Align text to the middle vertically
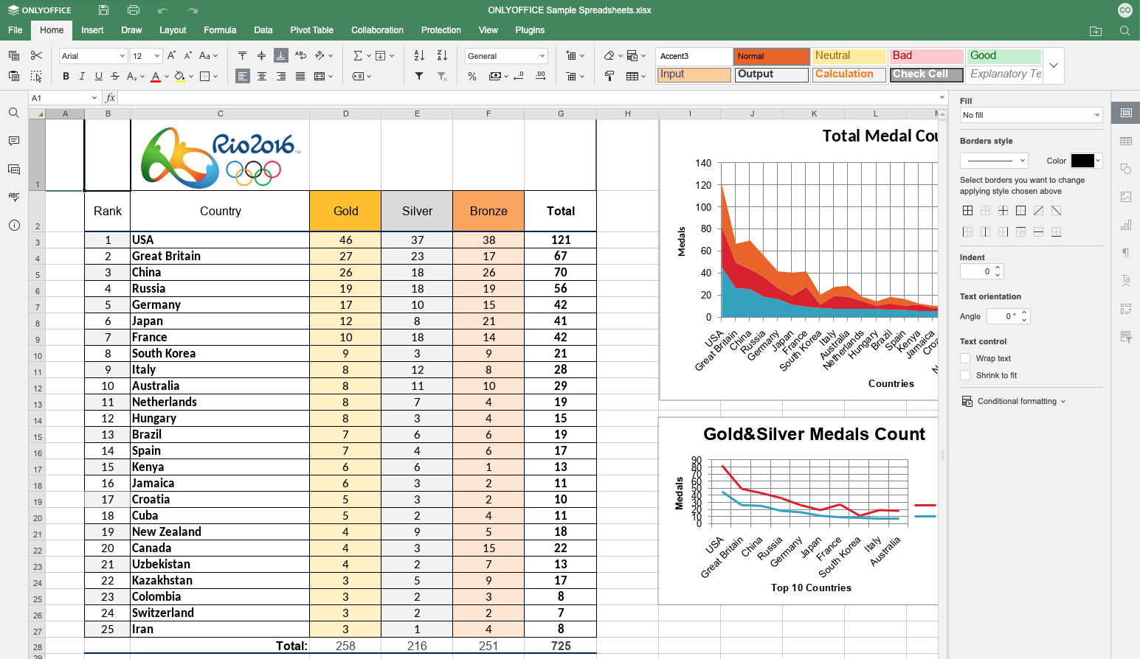Viewport: 1140px width, 659px height. [x=261, y=55]
